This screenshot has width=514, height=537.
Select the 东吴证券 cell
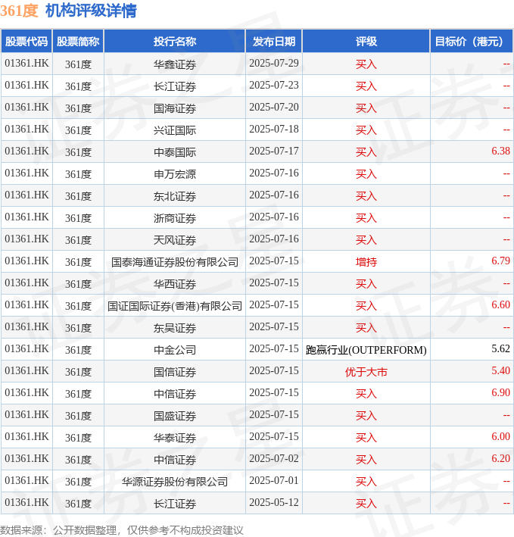coord(175,328)
